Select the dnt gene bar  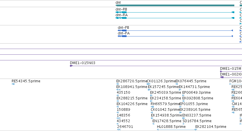pyautogui.click(x=175, y=5)
